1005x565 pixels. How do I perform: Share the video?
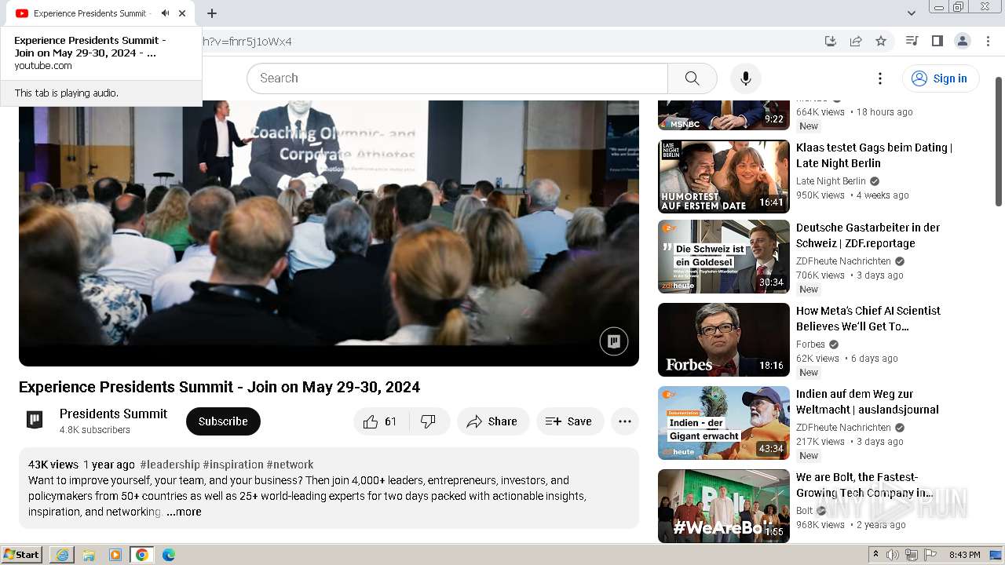click(492, 421)
